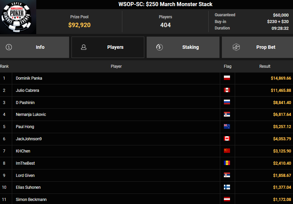293x204 pixels.
Task: Click the WSOP Super Circuit poker logo
Action: (18, 17)
